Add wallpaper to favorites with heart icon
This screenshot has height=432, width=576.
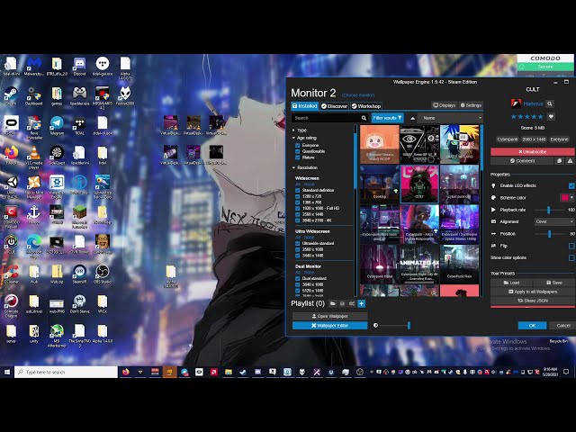(x=551, y=117)
